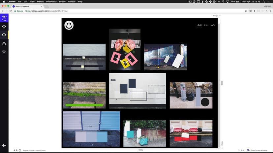The height and width of the screenshot is (153, 273).
Task: Click the SuperHi logo in the sidebar
Action: coord(4,18)
